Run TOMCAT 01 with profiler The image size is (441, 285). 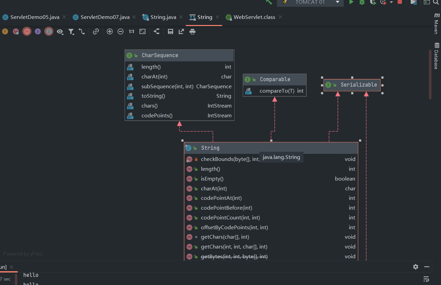tap(383, 2)
